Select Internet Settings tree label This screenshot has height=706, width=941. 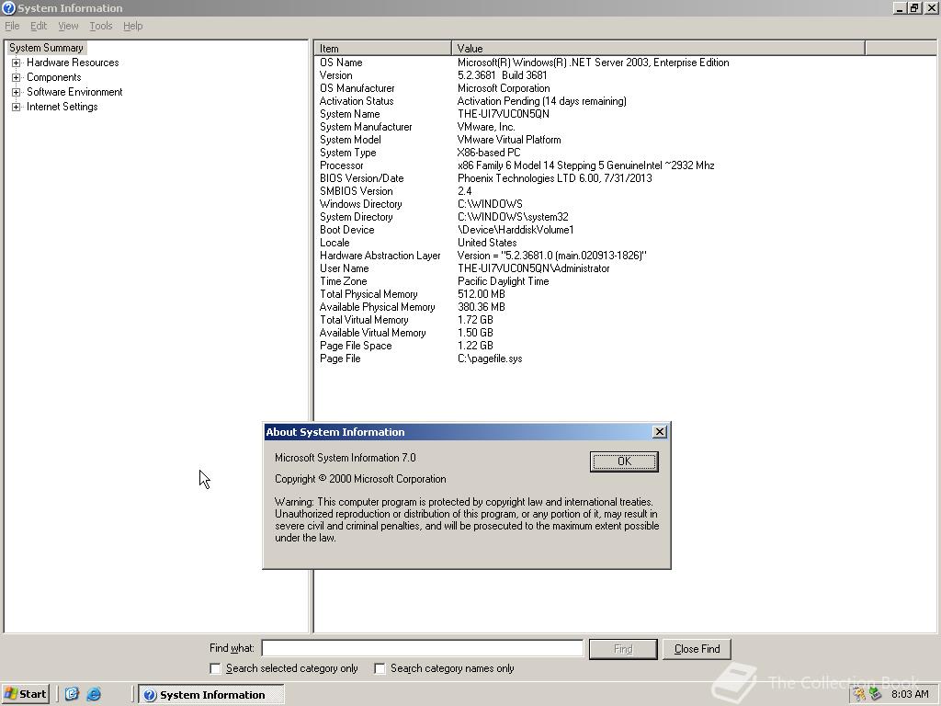click(x=62, y=107)
